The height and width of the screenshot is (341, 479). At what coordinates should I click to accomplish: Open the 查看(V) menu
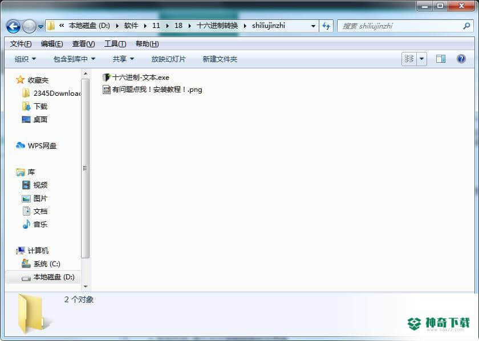click(x=83, y=44)
